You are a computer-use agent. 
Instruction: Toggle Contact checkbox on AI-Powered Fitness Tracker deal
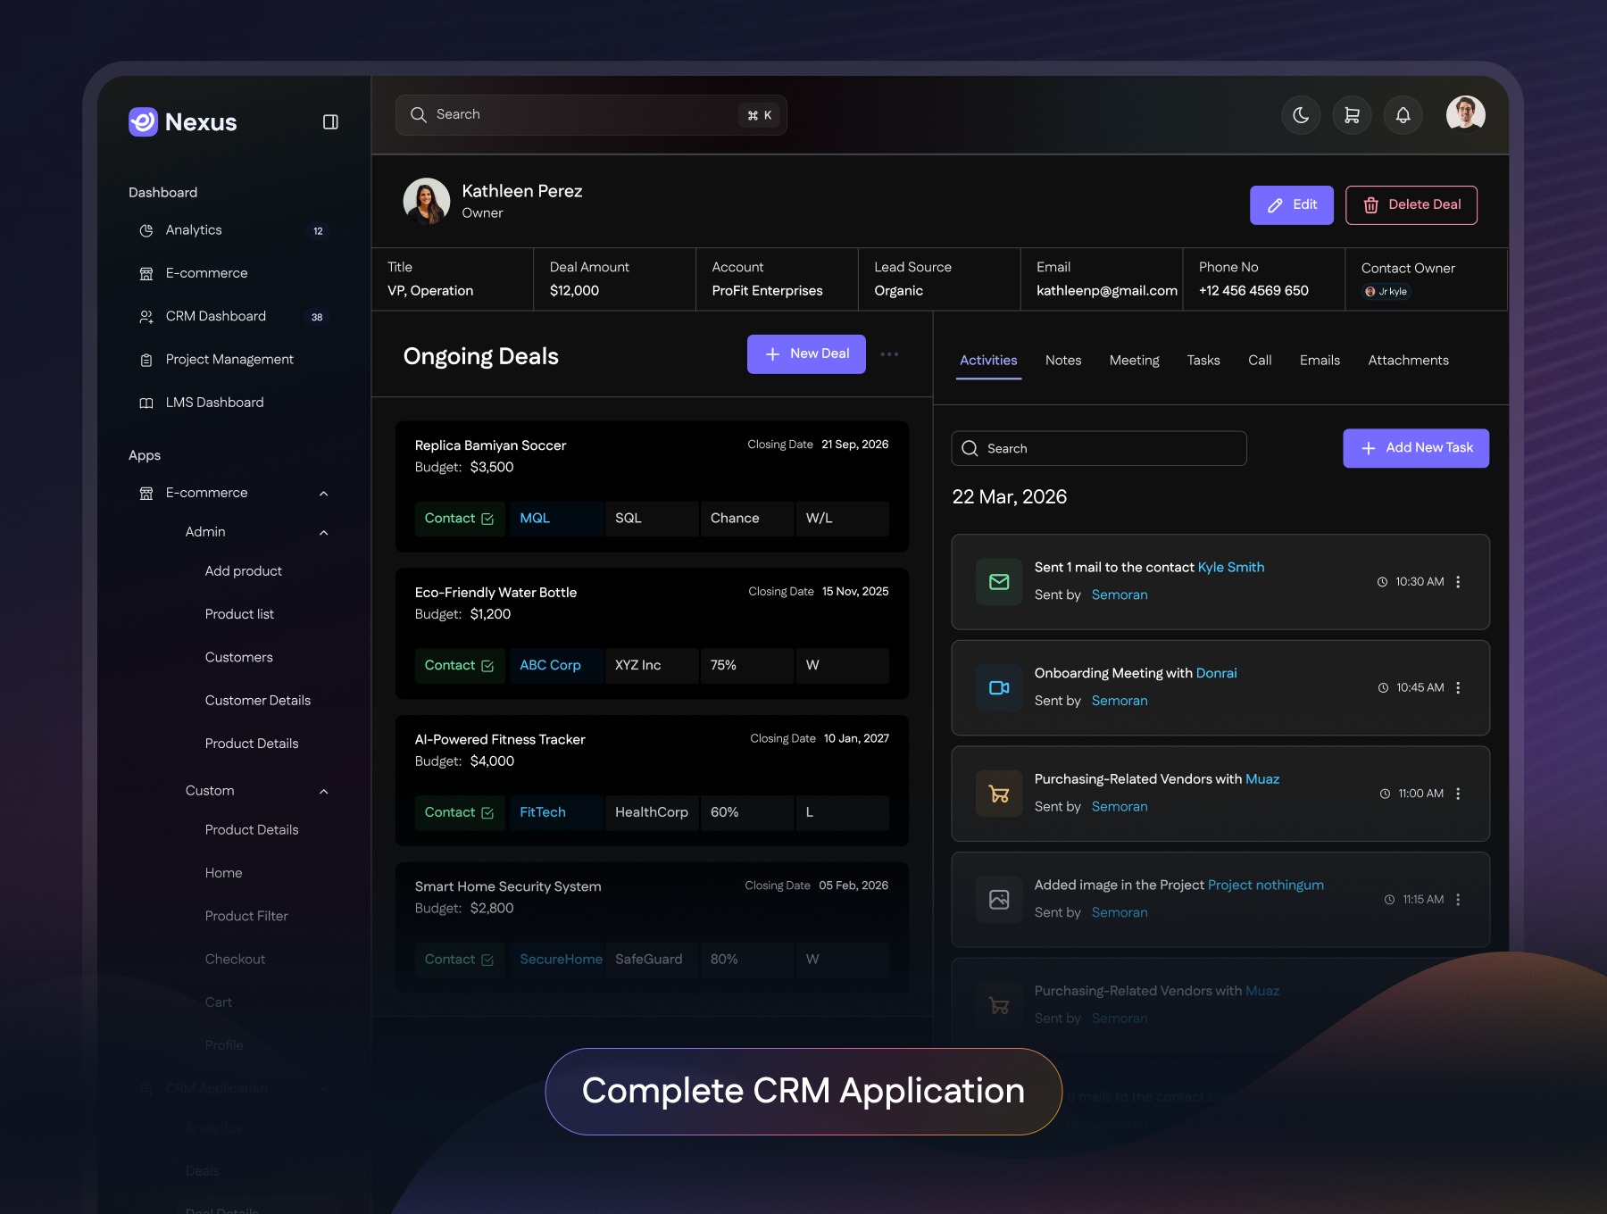[x=487, y=813]
